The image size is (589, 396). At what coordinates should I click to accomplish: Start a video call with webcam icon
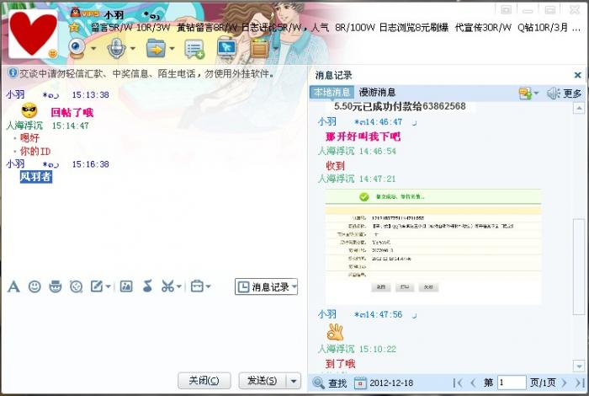point(77,49)
